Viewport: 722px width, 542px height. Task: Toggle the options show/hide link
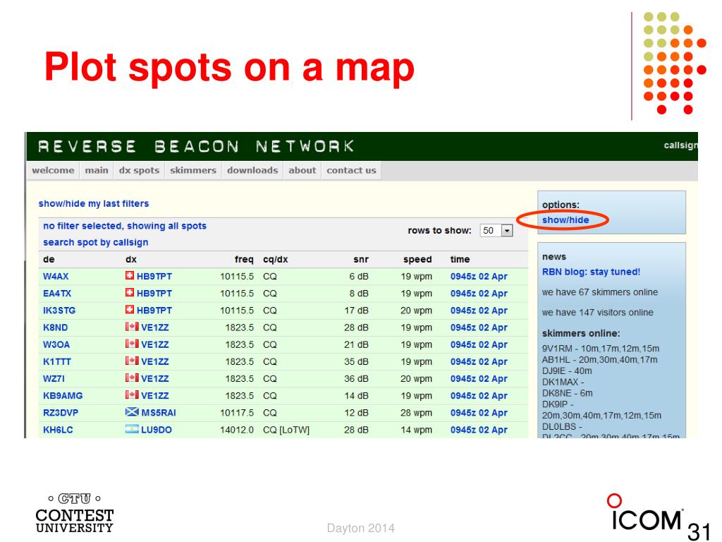pos(565,220)
